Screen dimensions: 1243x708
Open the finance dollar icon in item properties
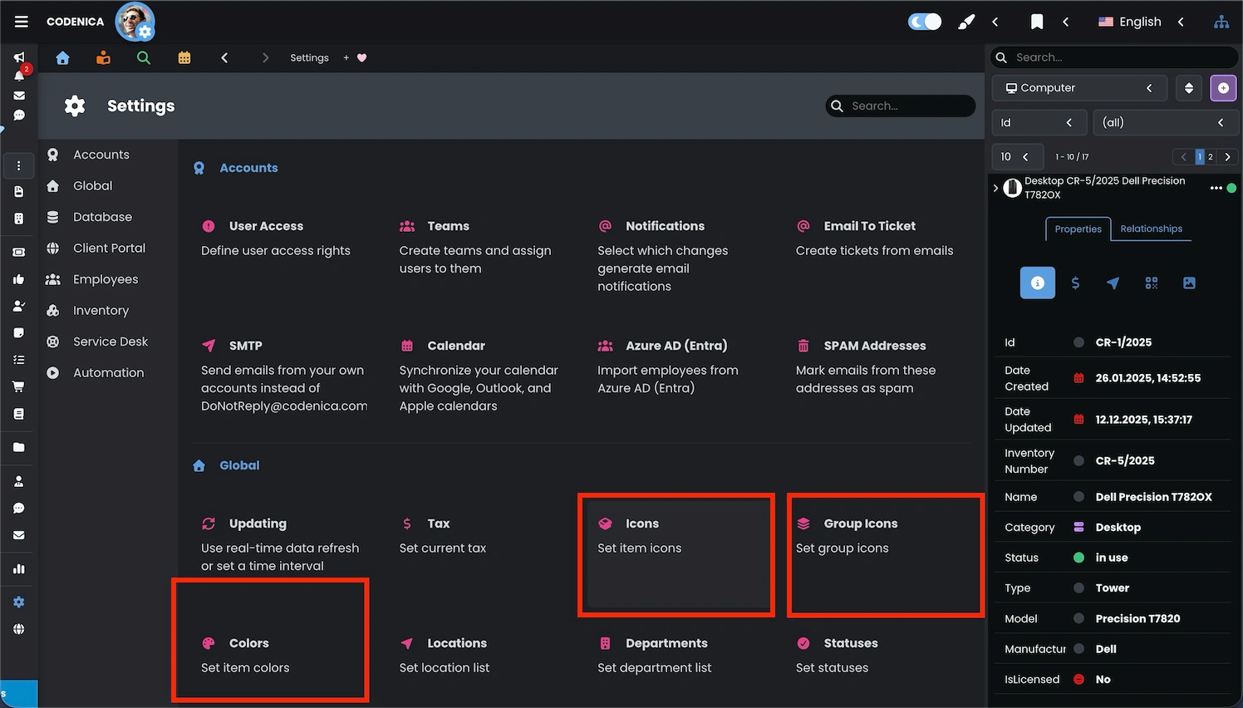[x=1075, y=283]
